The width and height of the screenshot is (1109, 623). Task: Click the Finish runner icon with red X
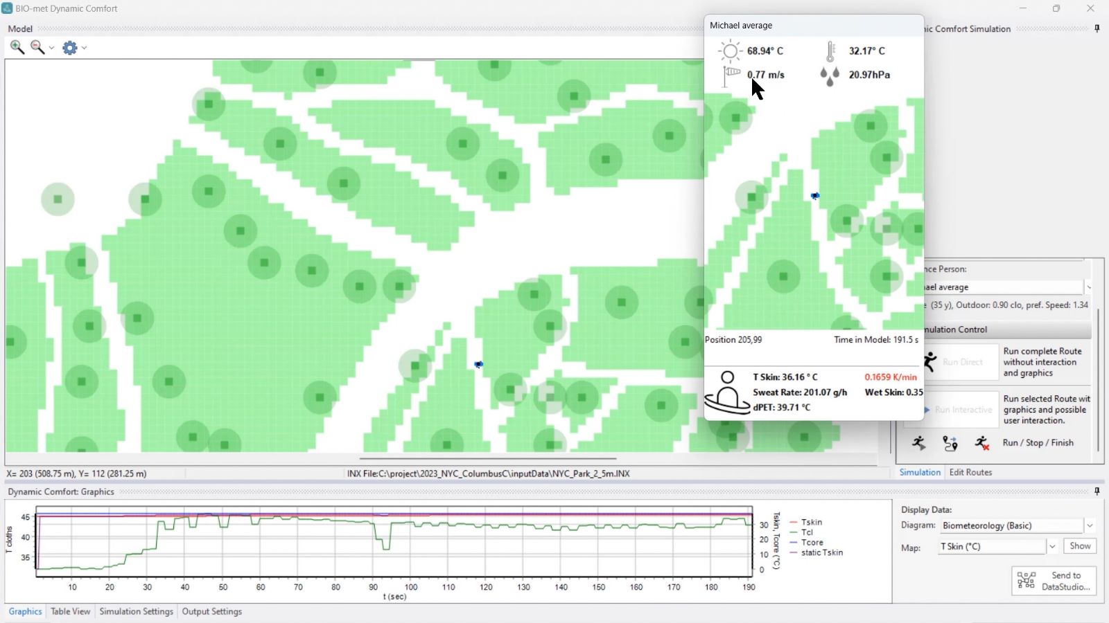point(981,443)
